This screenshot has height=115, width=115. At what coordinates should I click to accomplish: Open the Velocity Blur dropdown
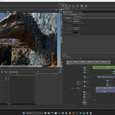point(77,21)
